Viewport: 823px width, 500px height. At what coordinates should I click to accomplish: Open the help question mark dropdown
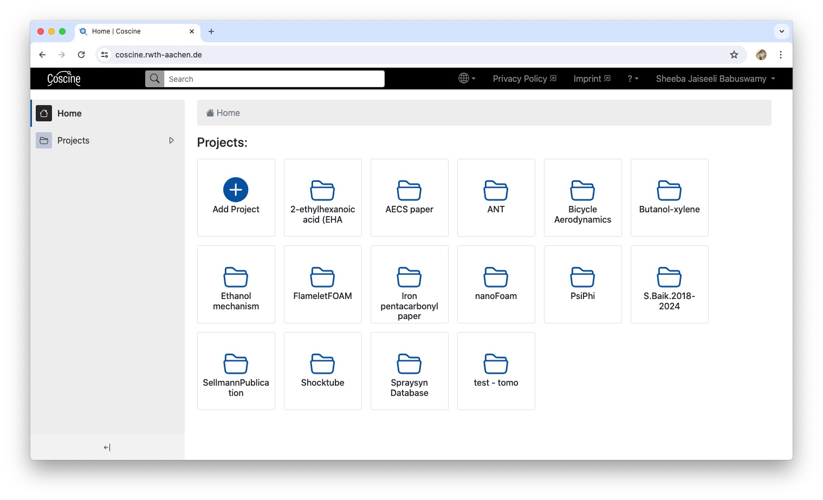(x=633, y=79)
